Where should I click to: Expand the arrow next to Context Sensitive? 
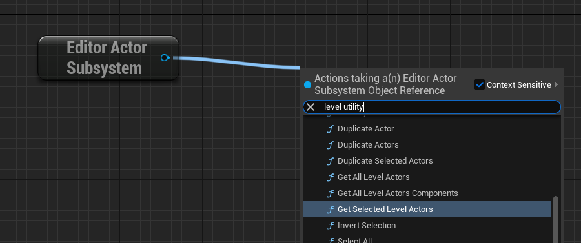point(556,84)
